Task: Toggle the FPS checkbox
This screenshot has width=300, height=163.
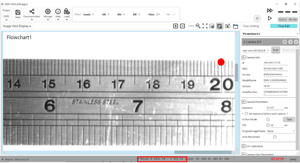Action: [x=268, y=125]
